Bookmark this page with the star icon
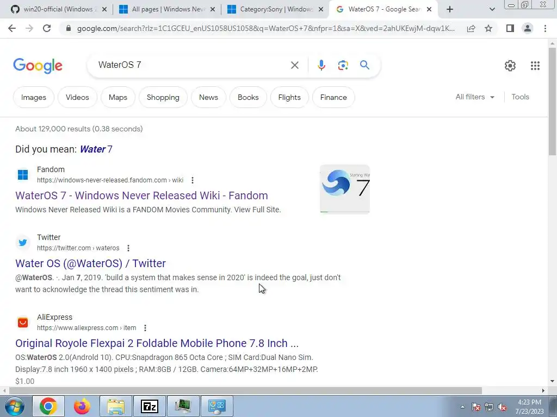Image resolution: width=557 pixels, height=417 pixels. (488, 28)
